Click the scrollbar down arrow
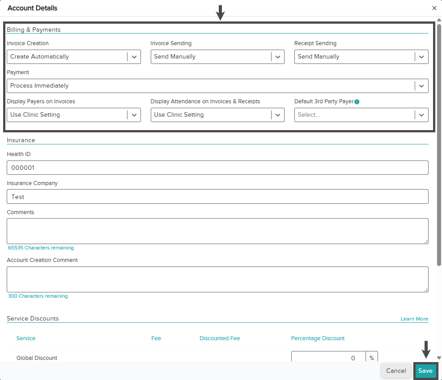The height and width of the screenshot is (380, 442). click(439, 358)
